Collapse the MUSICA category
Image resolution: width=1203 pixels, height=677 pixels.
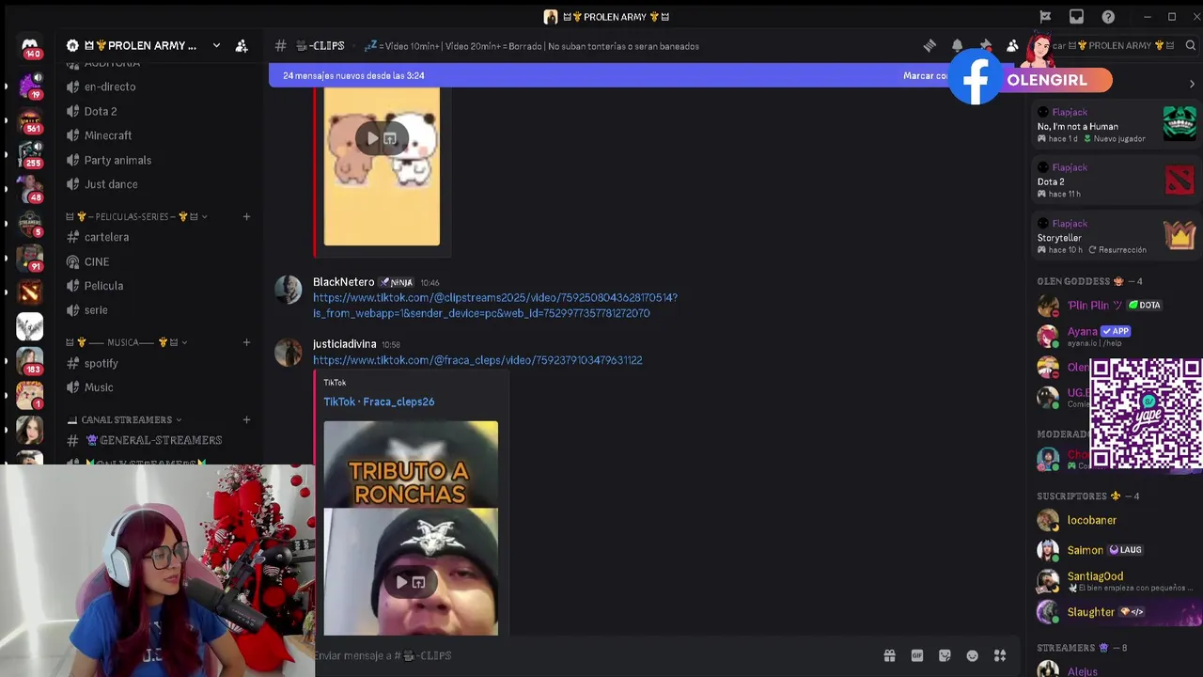click(x=127, y=342)
